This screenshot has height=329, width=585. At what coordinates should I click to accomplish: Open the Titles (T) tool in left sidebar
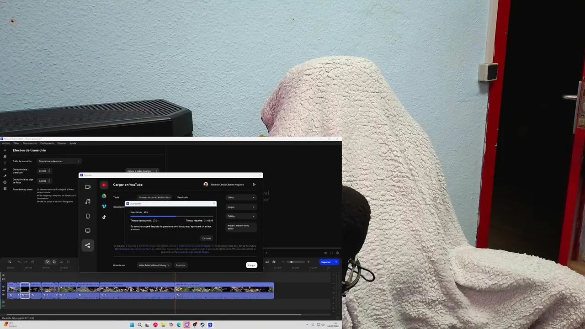tap(5, 163)
